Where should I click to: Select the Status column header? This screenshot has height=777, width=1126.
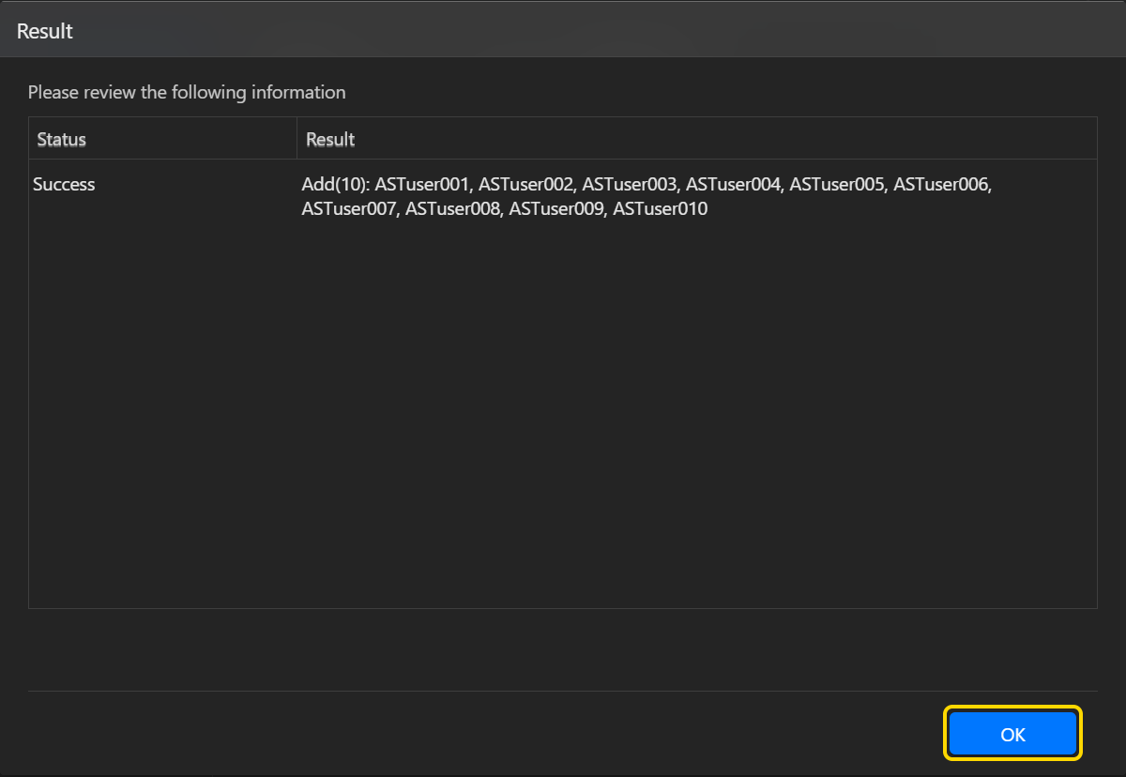(162, 139)
